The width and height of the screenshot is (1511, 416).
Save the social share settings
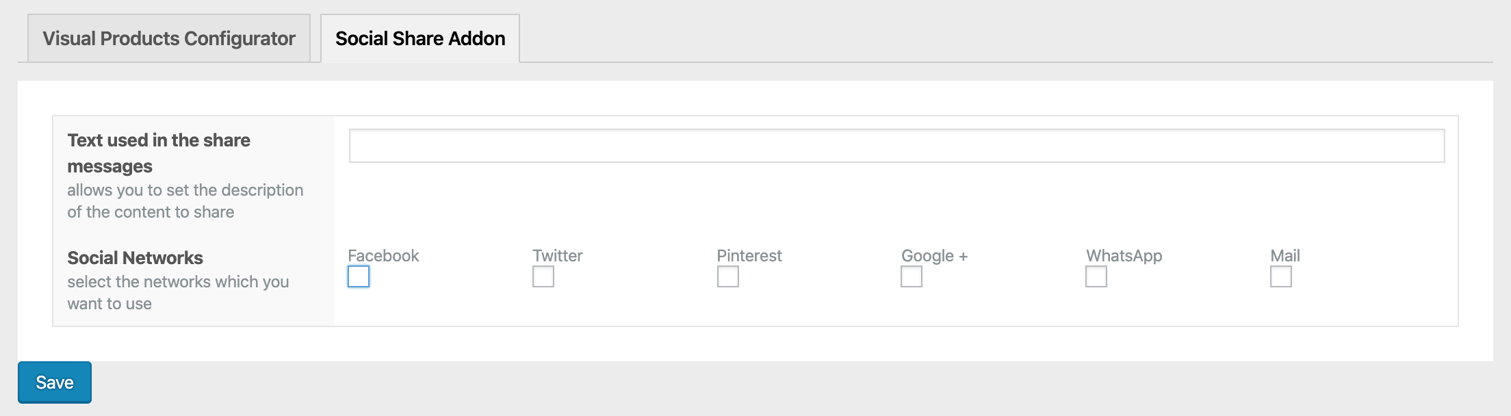click(x=55, y=382)
